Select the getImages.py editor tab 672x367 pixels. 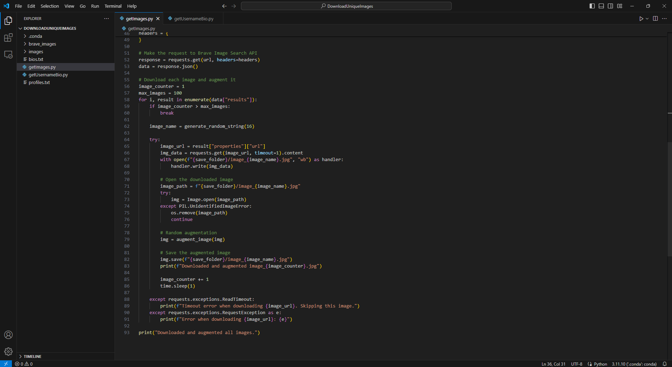point(139,19)
